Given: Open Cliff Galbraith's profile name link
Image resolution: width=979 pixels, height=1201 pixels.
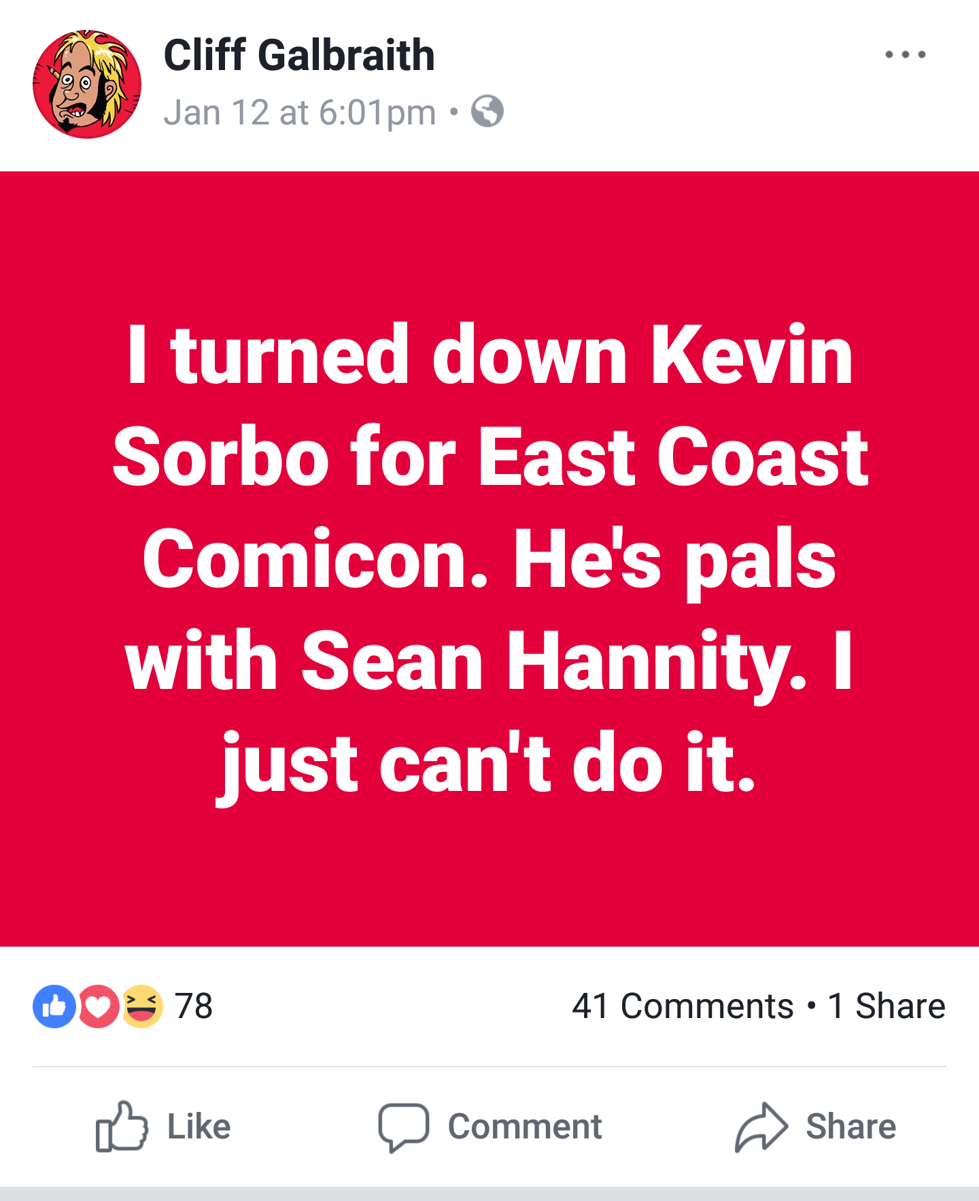Looking at the screenshot, I should 299,55.
